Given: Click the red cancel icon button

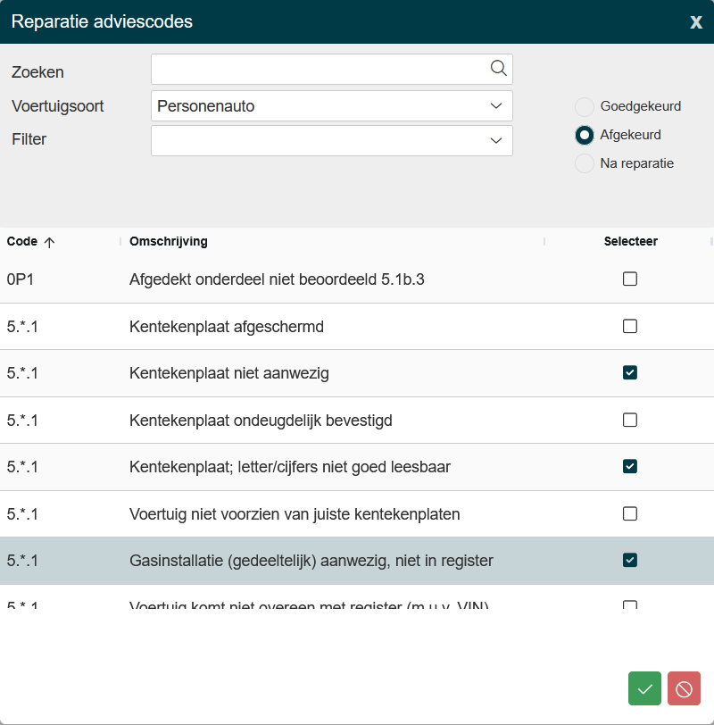Looking at the screenshot, I should point(684,688).
